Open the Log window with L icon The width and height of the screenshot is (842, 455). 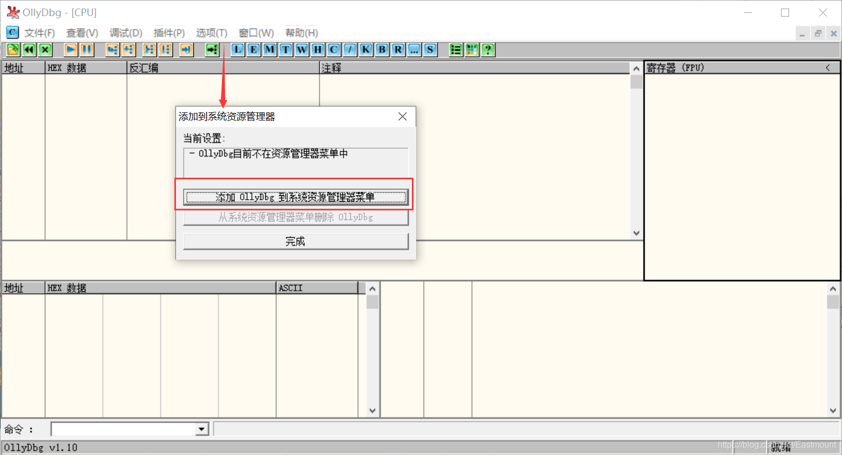click(238, 50)
